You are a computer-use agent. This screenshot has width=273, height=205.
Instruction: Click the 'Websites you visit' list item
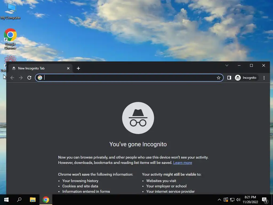point(161,181)
